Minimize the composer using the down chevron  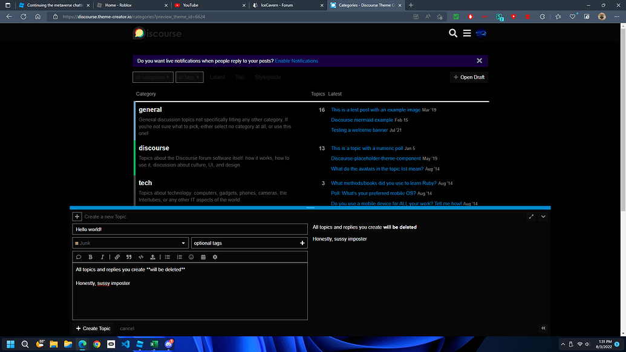click(x=543, y=217)
